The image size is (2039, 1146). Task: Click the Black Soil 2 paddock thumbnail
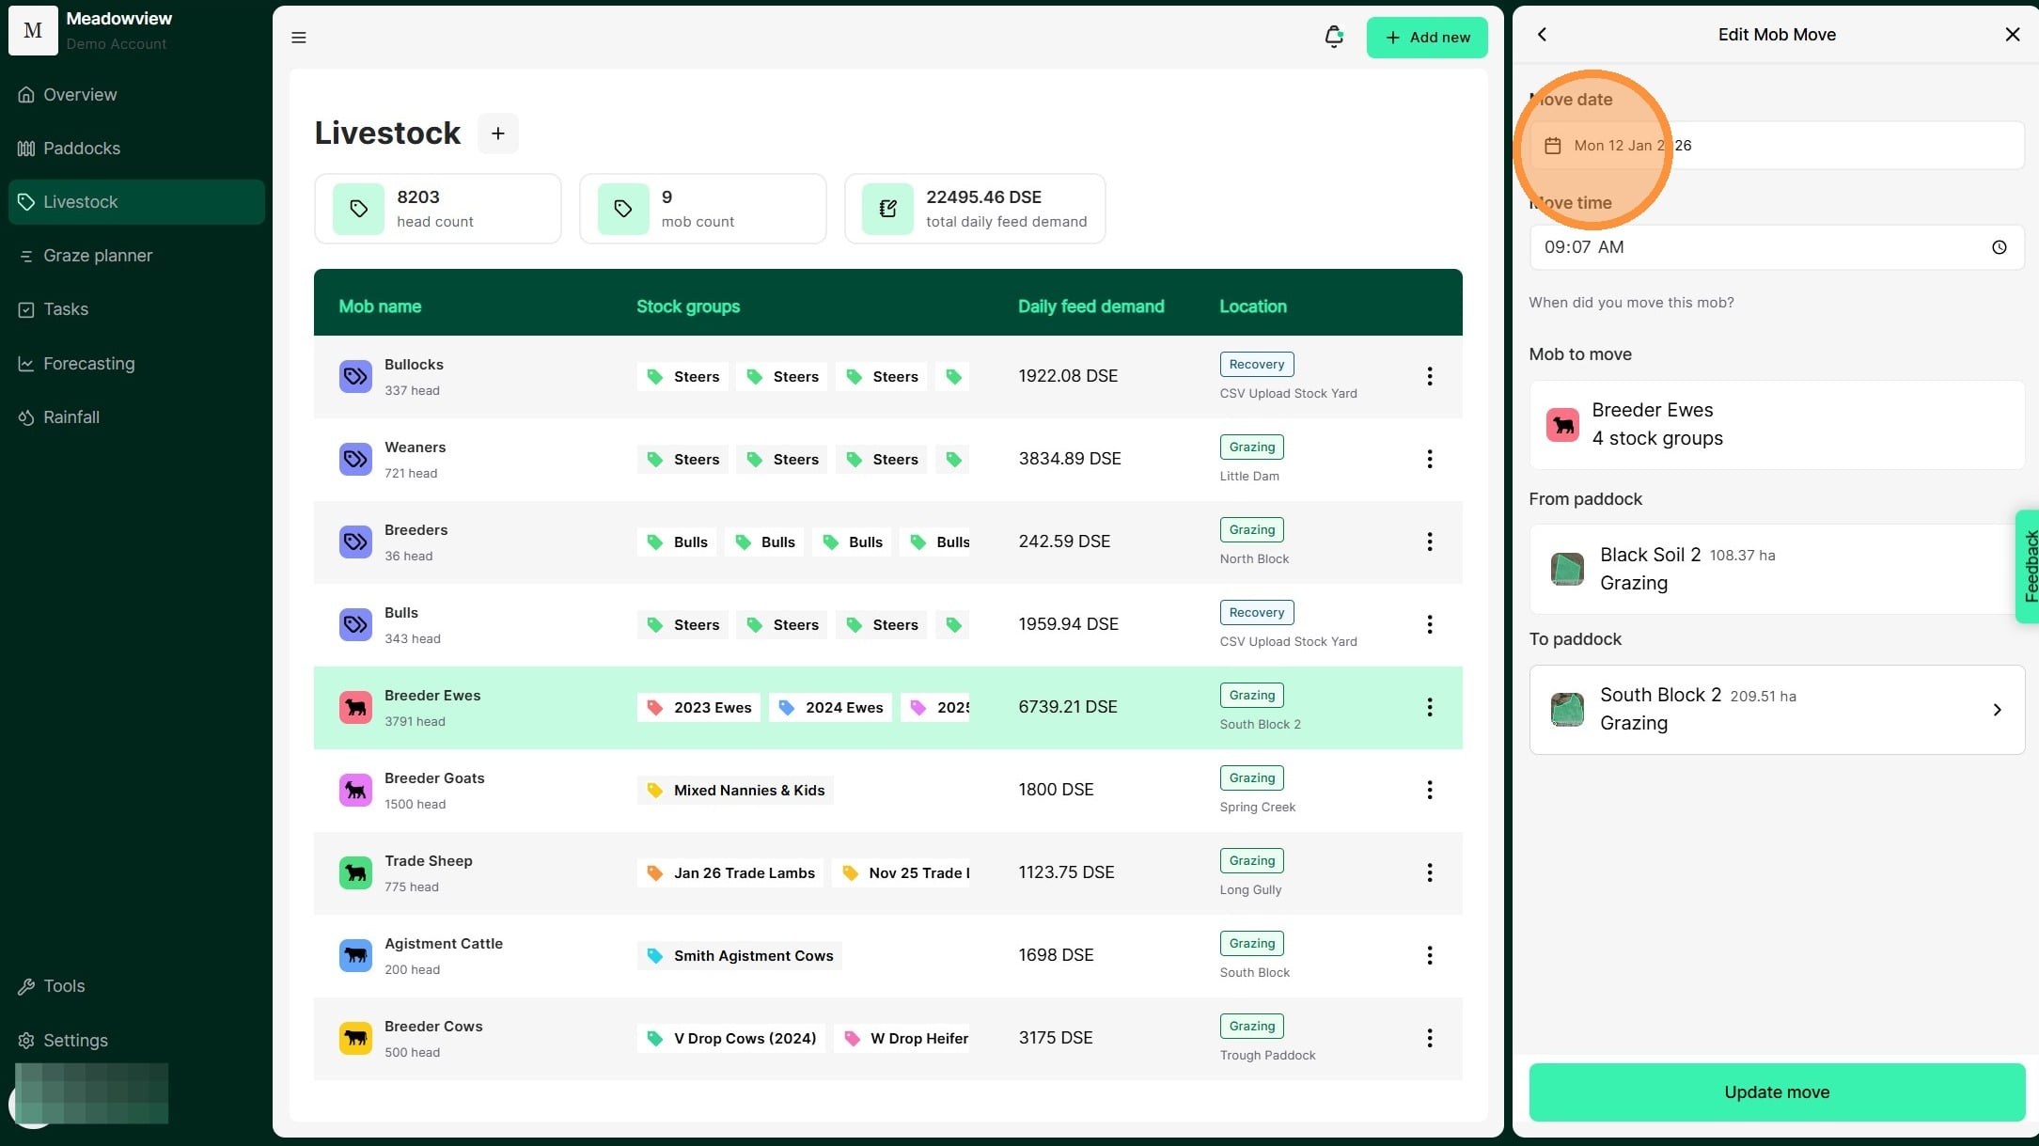coord(1566,569)
